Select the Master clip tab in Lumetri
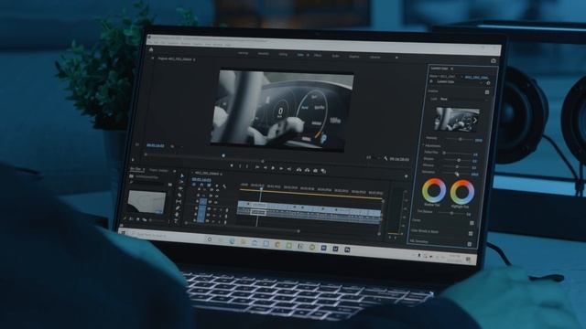This screenshot has height=329, width=586. tap(443, 76)
